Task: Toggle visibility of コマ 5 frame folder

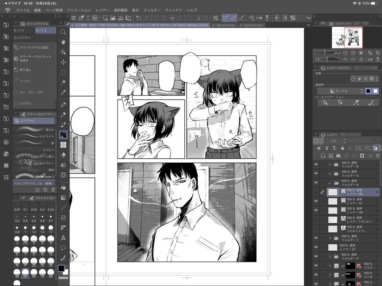Action: [x=316, y=266]
